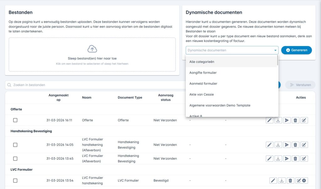Viewport: 321px width, 189px height.
Task: Download the Offerte document
Action: click(x=278, y=120)
